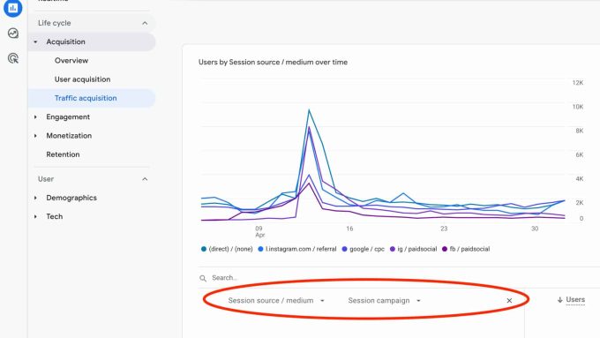600x338 pixels.
Task: Click the 'User' section header text
Action: [46, 179]
